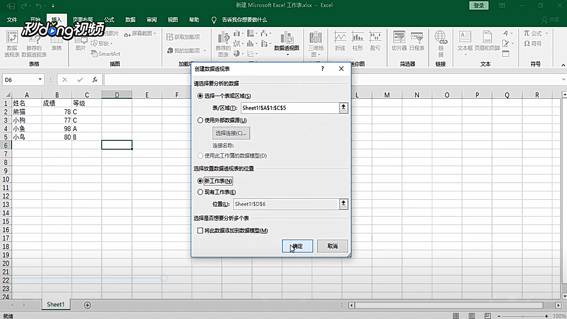Check 将此数据添加到数据模型
This screenshot has height=319, width=567.
[201, 231]
